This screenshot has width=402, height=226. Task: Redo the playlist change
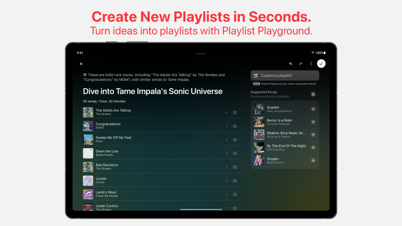click(x=301, y=64)
